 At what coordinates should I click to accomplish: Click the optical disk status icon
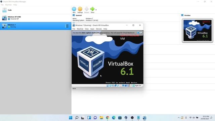[110, 85]
